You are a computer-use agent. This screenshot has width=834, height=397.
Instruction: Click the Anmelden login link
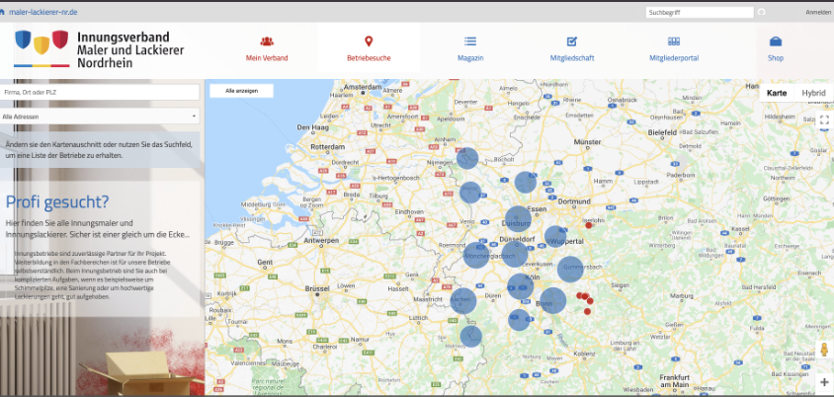click(x=818, y=12)
